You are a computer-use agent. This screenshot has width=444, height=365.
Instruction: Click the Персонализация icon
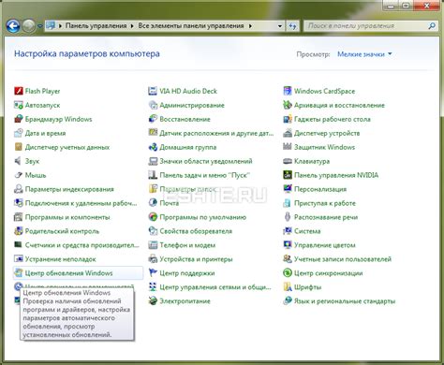[x=288, y=189]
